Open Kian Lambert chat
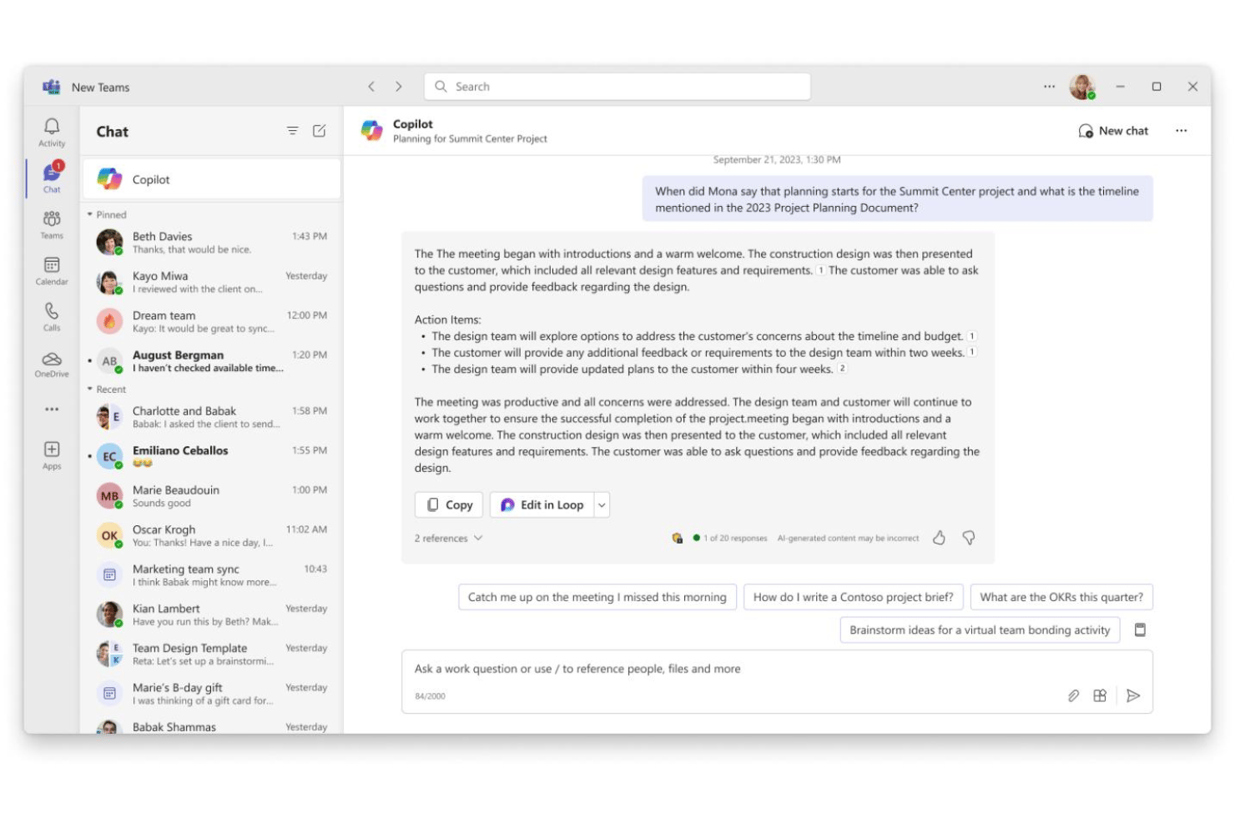Screen dimensions: 1235x823 pyautogui.click(x=211, y=615)
